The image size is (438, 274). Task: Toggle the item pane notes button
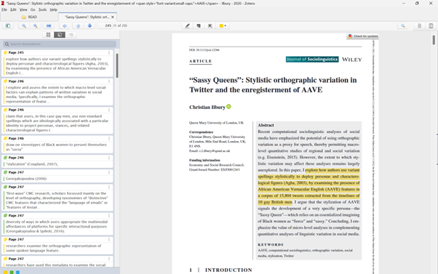point(420,25)
